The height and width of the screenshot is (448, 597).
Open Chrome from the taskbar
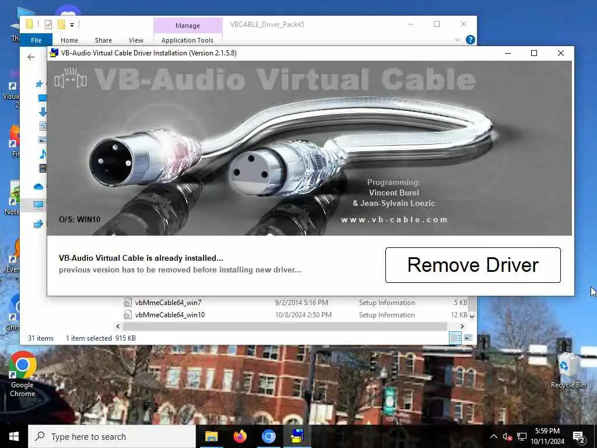coord(268,436)
